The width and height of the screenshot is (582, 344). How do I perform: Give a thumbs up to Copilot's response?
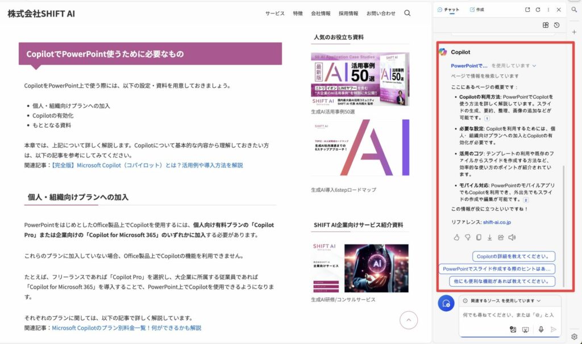point(457,237)
